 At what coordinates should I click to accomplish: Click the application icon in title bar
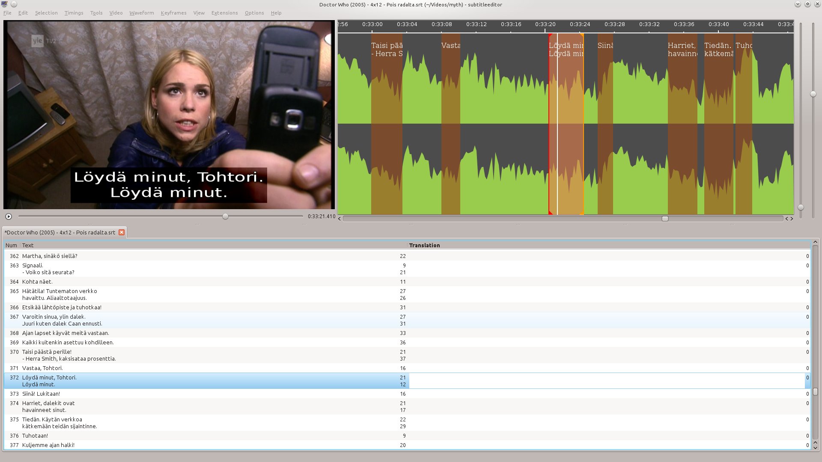4,4
